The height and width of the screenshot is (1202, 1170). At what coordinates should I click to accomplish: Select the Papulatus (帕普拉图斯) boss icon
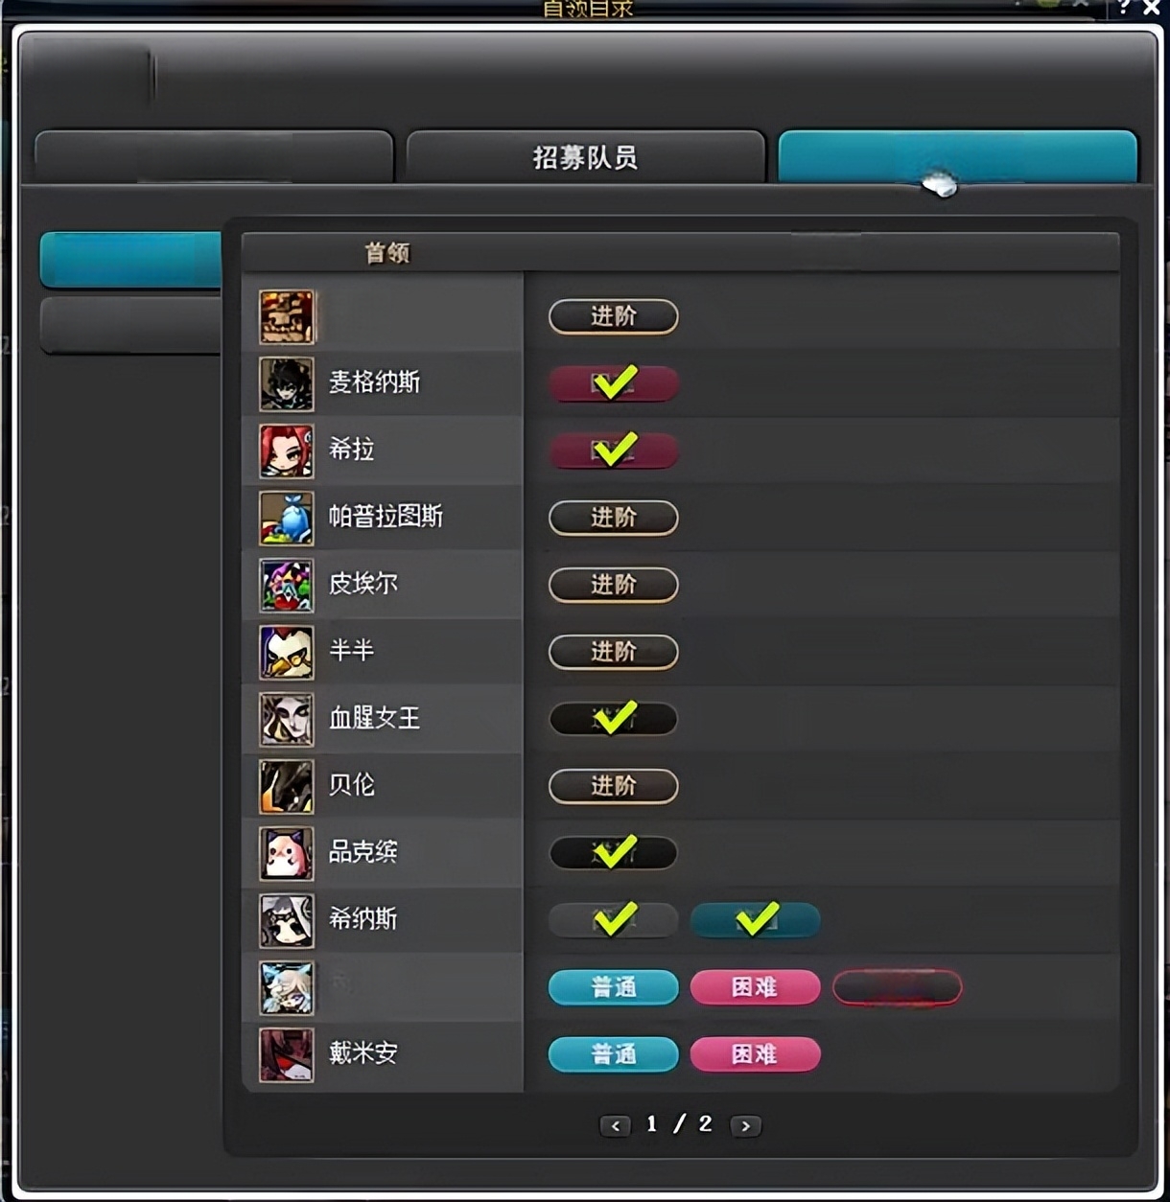coord(287,518)
